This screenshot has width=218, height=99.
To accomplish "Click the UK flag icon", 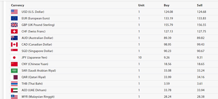I will pyautogui.click(x=14, y=25).
